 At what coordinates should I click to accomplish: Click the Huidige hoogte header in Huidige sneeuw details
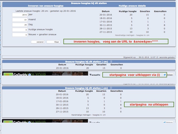point(127,11)
